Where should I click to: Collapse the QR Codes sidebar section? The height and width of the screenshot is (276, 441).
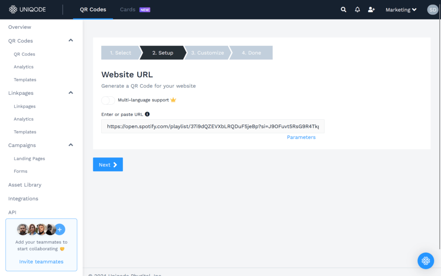pyautogui.click(x=71, y=40)
